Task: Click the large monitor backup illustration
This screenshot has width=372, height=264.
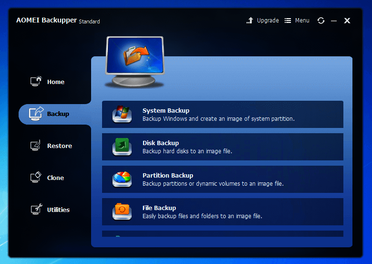Action: [134, 61]
